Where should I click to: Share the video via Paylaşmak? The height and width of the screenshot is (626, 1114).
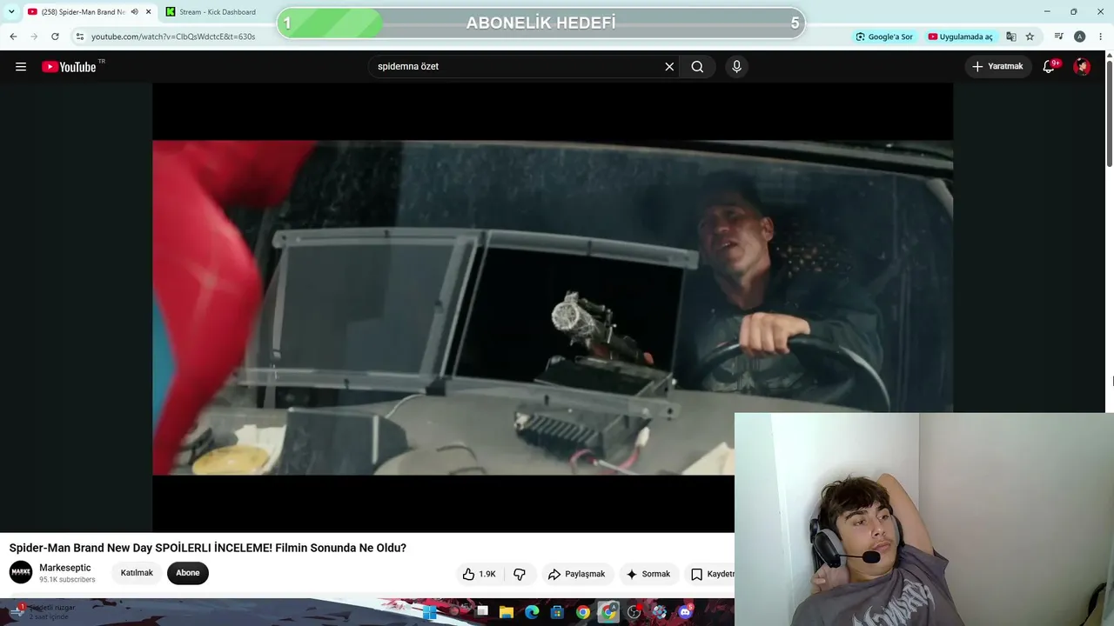pos(576,574)
